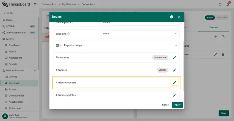Screen dimensions: 234x121
Task: Search devices with magnifier icon
Action: (x=223, y=36)
